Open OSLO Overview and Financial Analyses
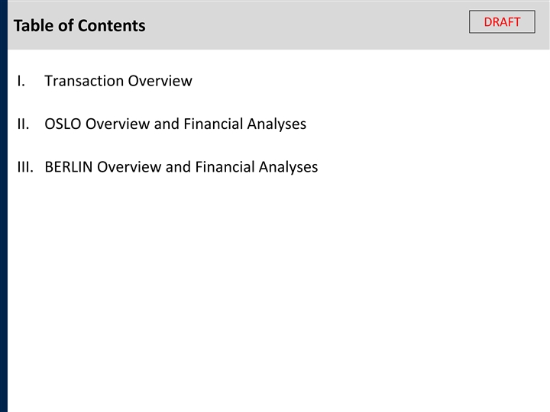 (x=175, y=124)
